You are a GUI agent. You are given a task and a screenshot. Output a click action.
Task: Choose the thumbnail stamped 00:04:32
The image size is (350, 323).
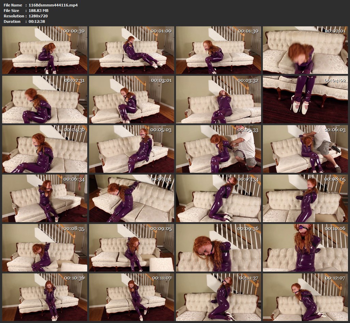45,149
